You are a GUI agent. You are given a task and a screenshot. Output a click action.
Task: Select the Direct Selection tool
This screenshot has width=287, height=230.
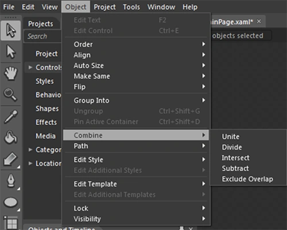coord(11,52)
